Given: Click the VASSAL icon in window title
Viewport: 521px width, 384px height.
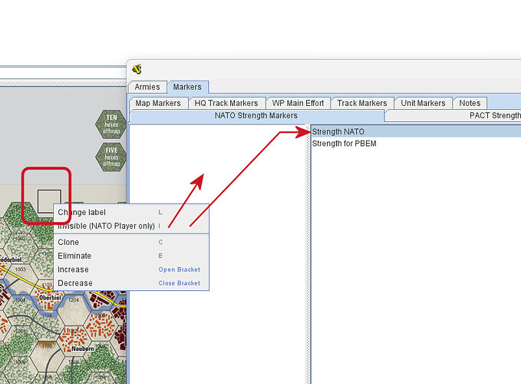Looking at the screenshot, I should 137,68.
